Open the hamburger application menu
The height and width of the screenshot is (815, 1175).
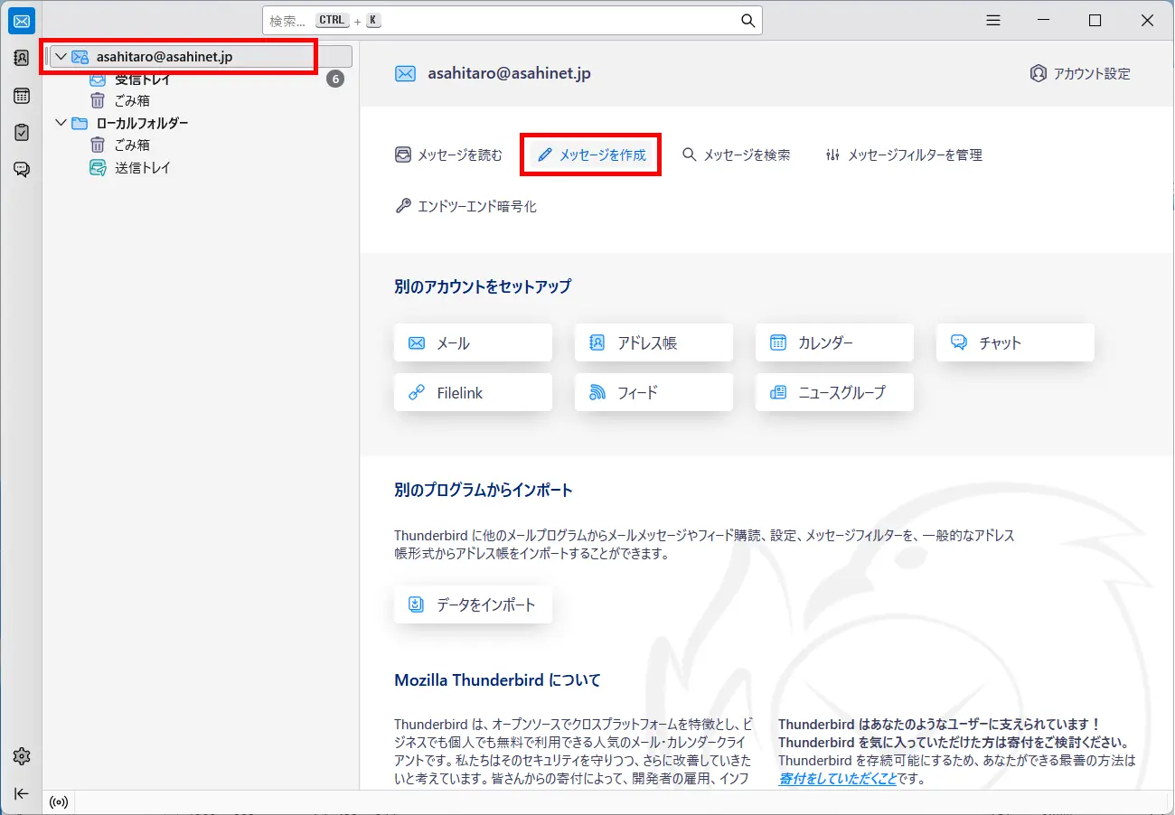coord(992,21)
